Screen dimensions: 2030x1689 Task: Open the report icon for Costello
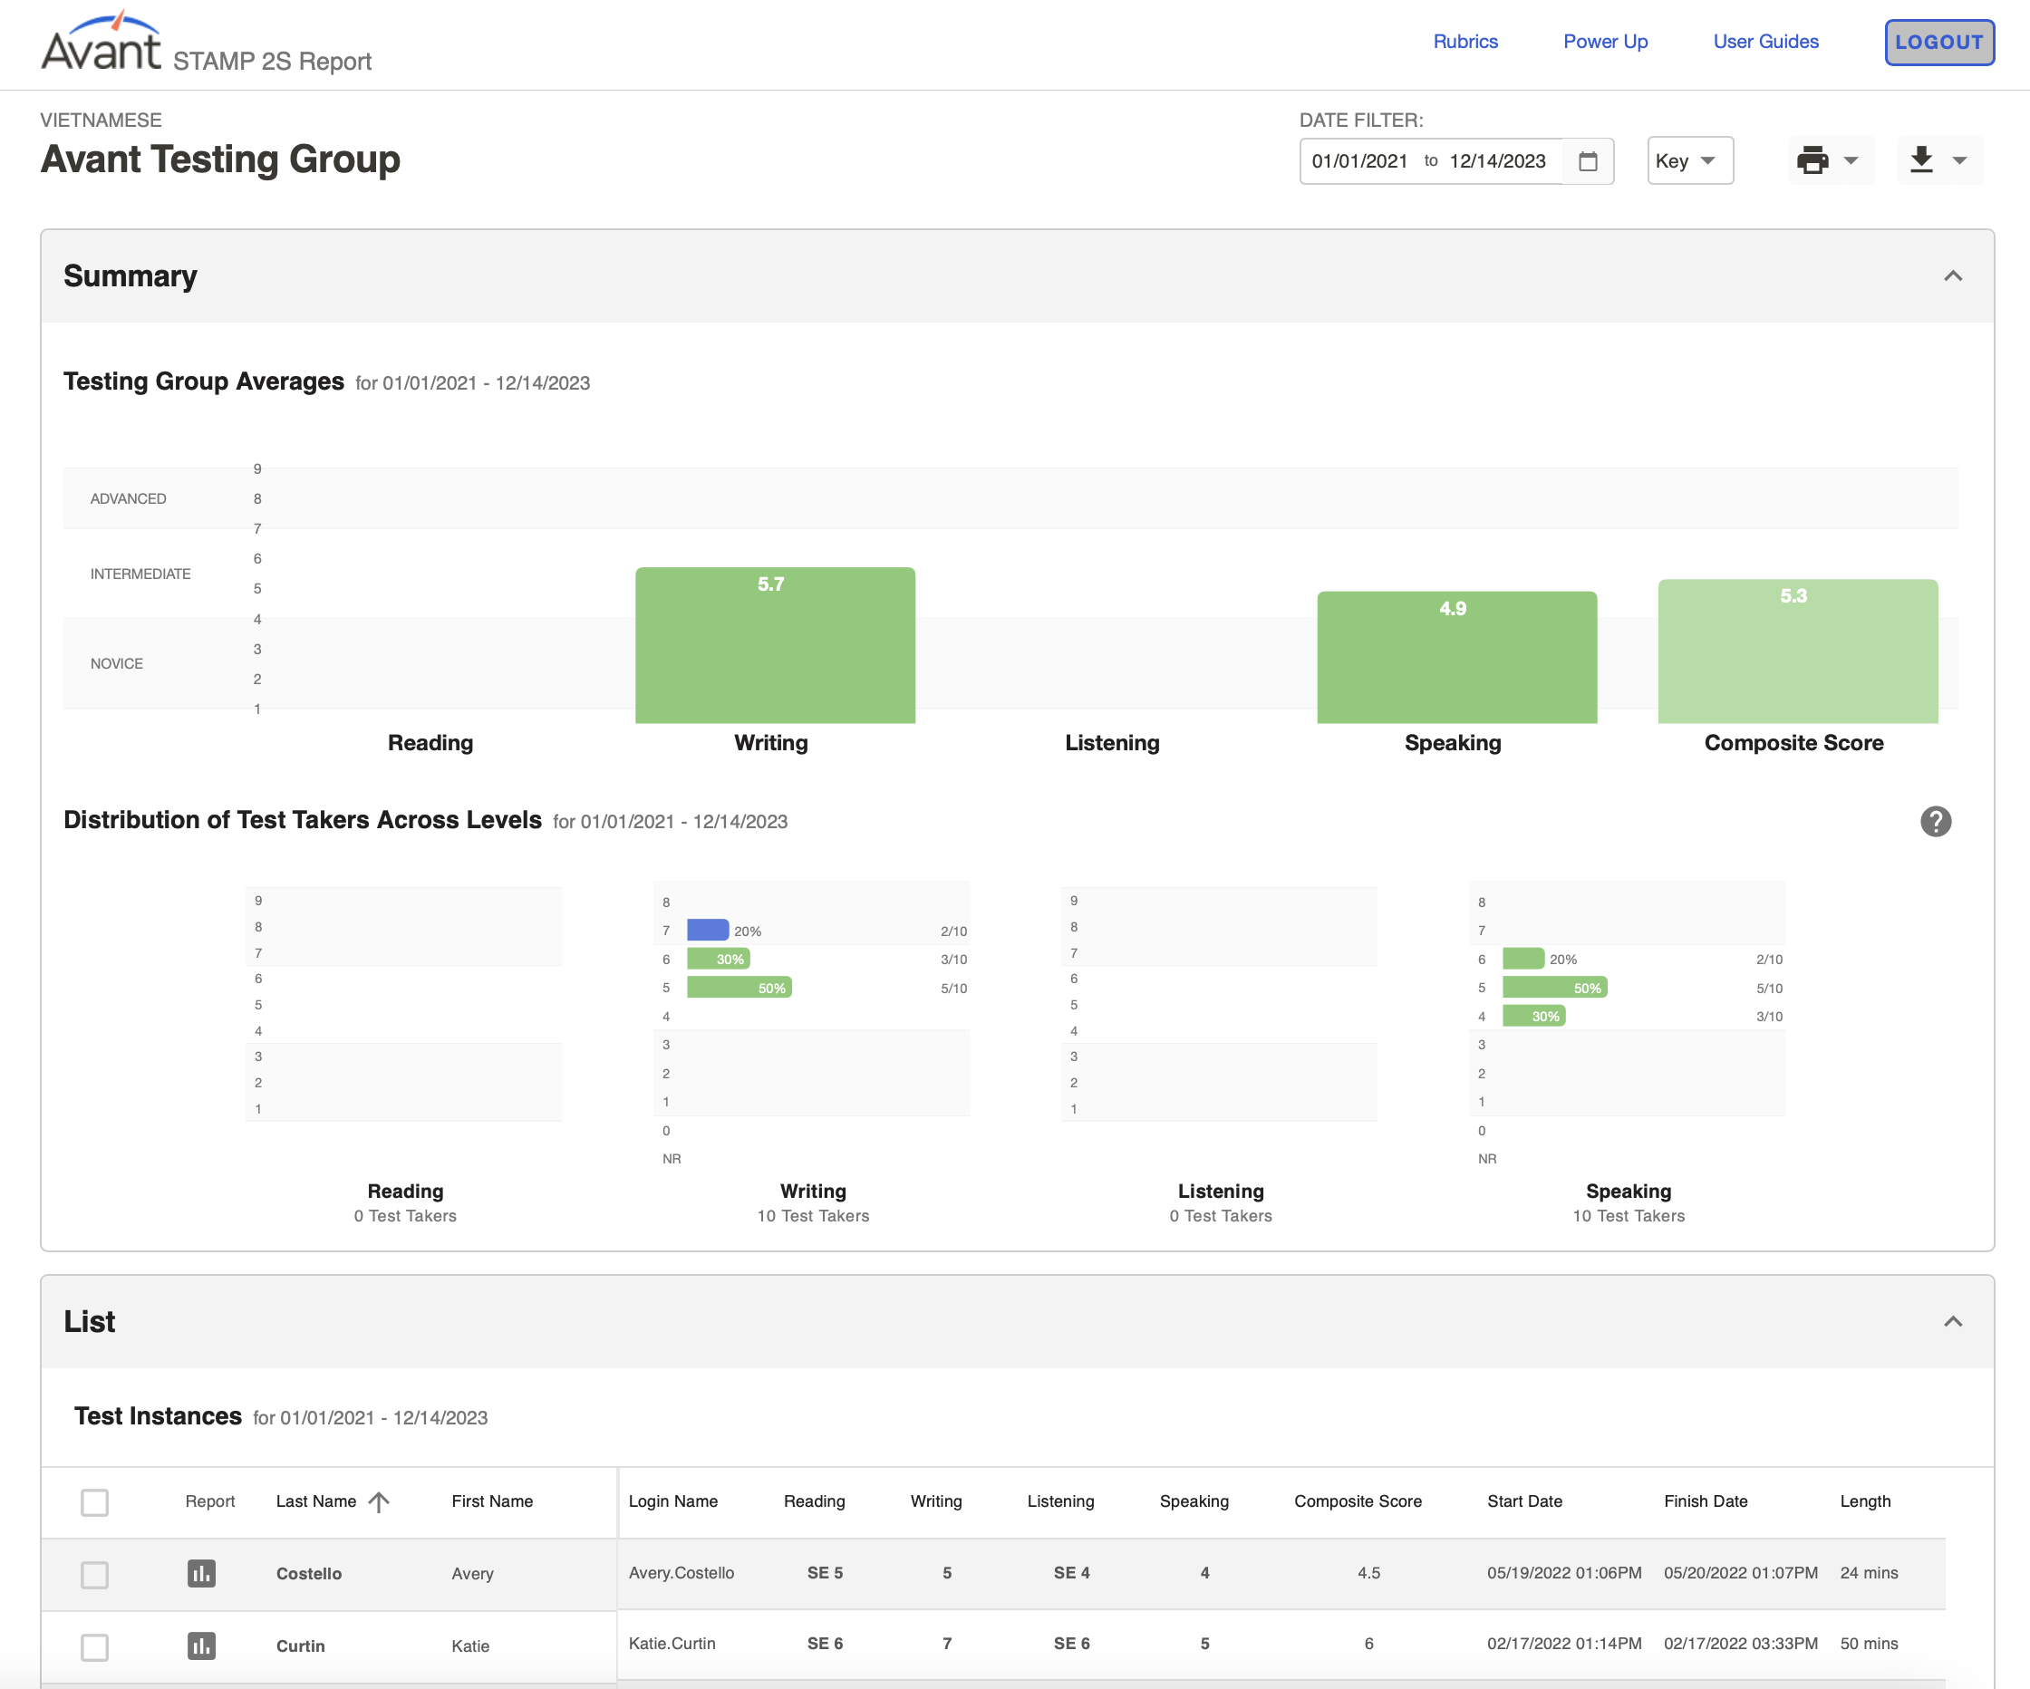click(x=201, y=1573)
